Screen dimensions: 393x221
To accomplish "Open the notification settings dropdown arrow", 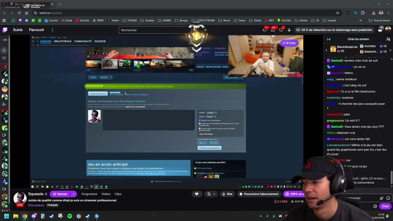I will point(214,194).
